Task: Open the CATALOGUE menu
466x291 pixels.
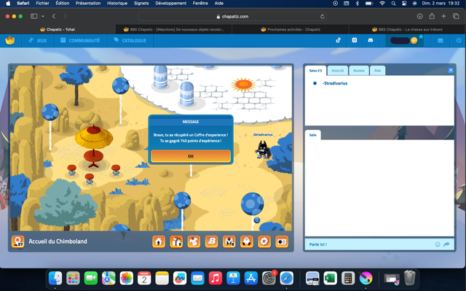Action: 130,40
